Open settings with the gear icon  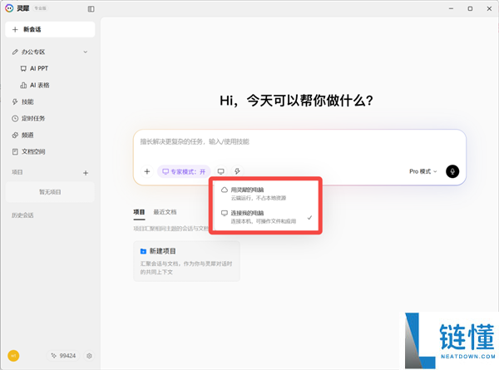click(x=89, y=356)
